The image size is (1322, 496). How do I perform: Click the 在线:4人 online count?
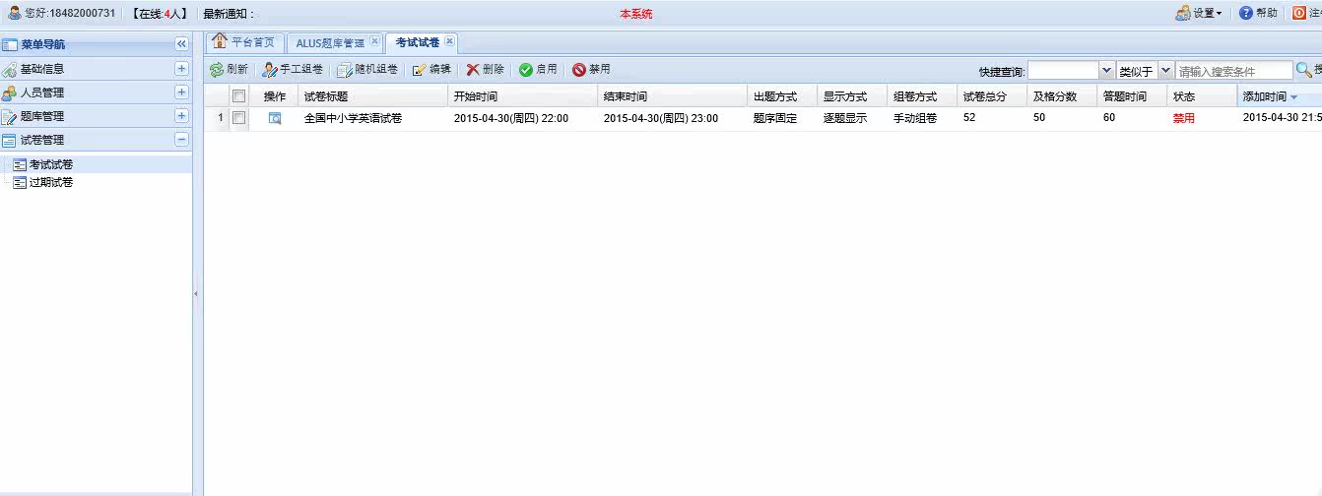click(x=160, y=14)
